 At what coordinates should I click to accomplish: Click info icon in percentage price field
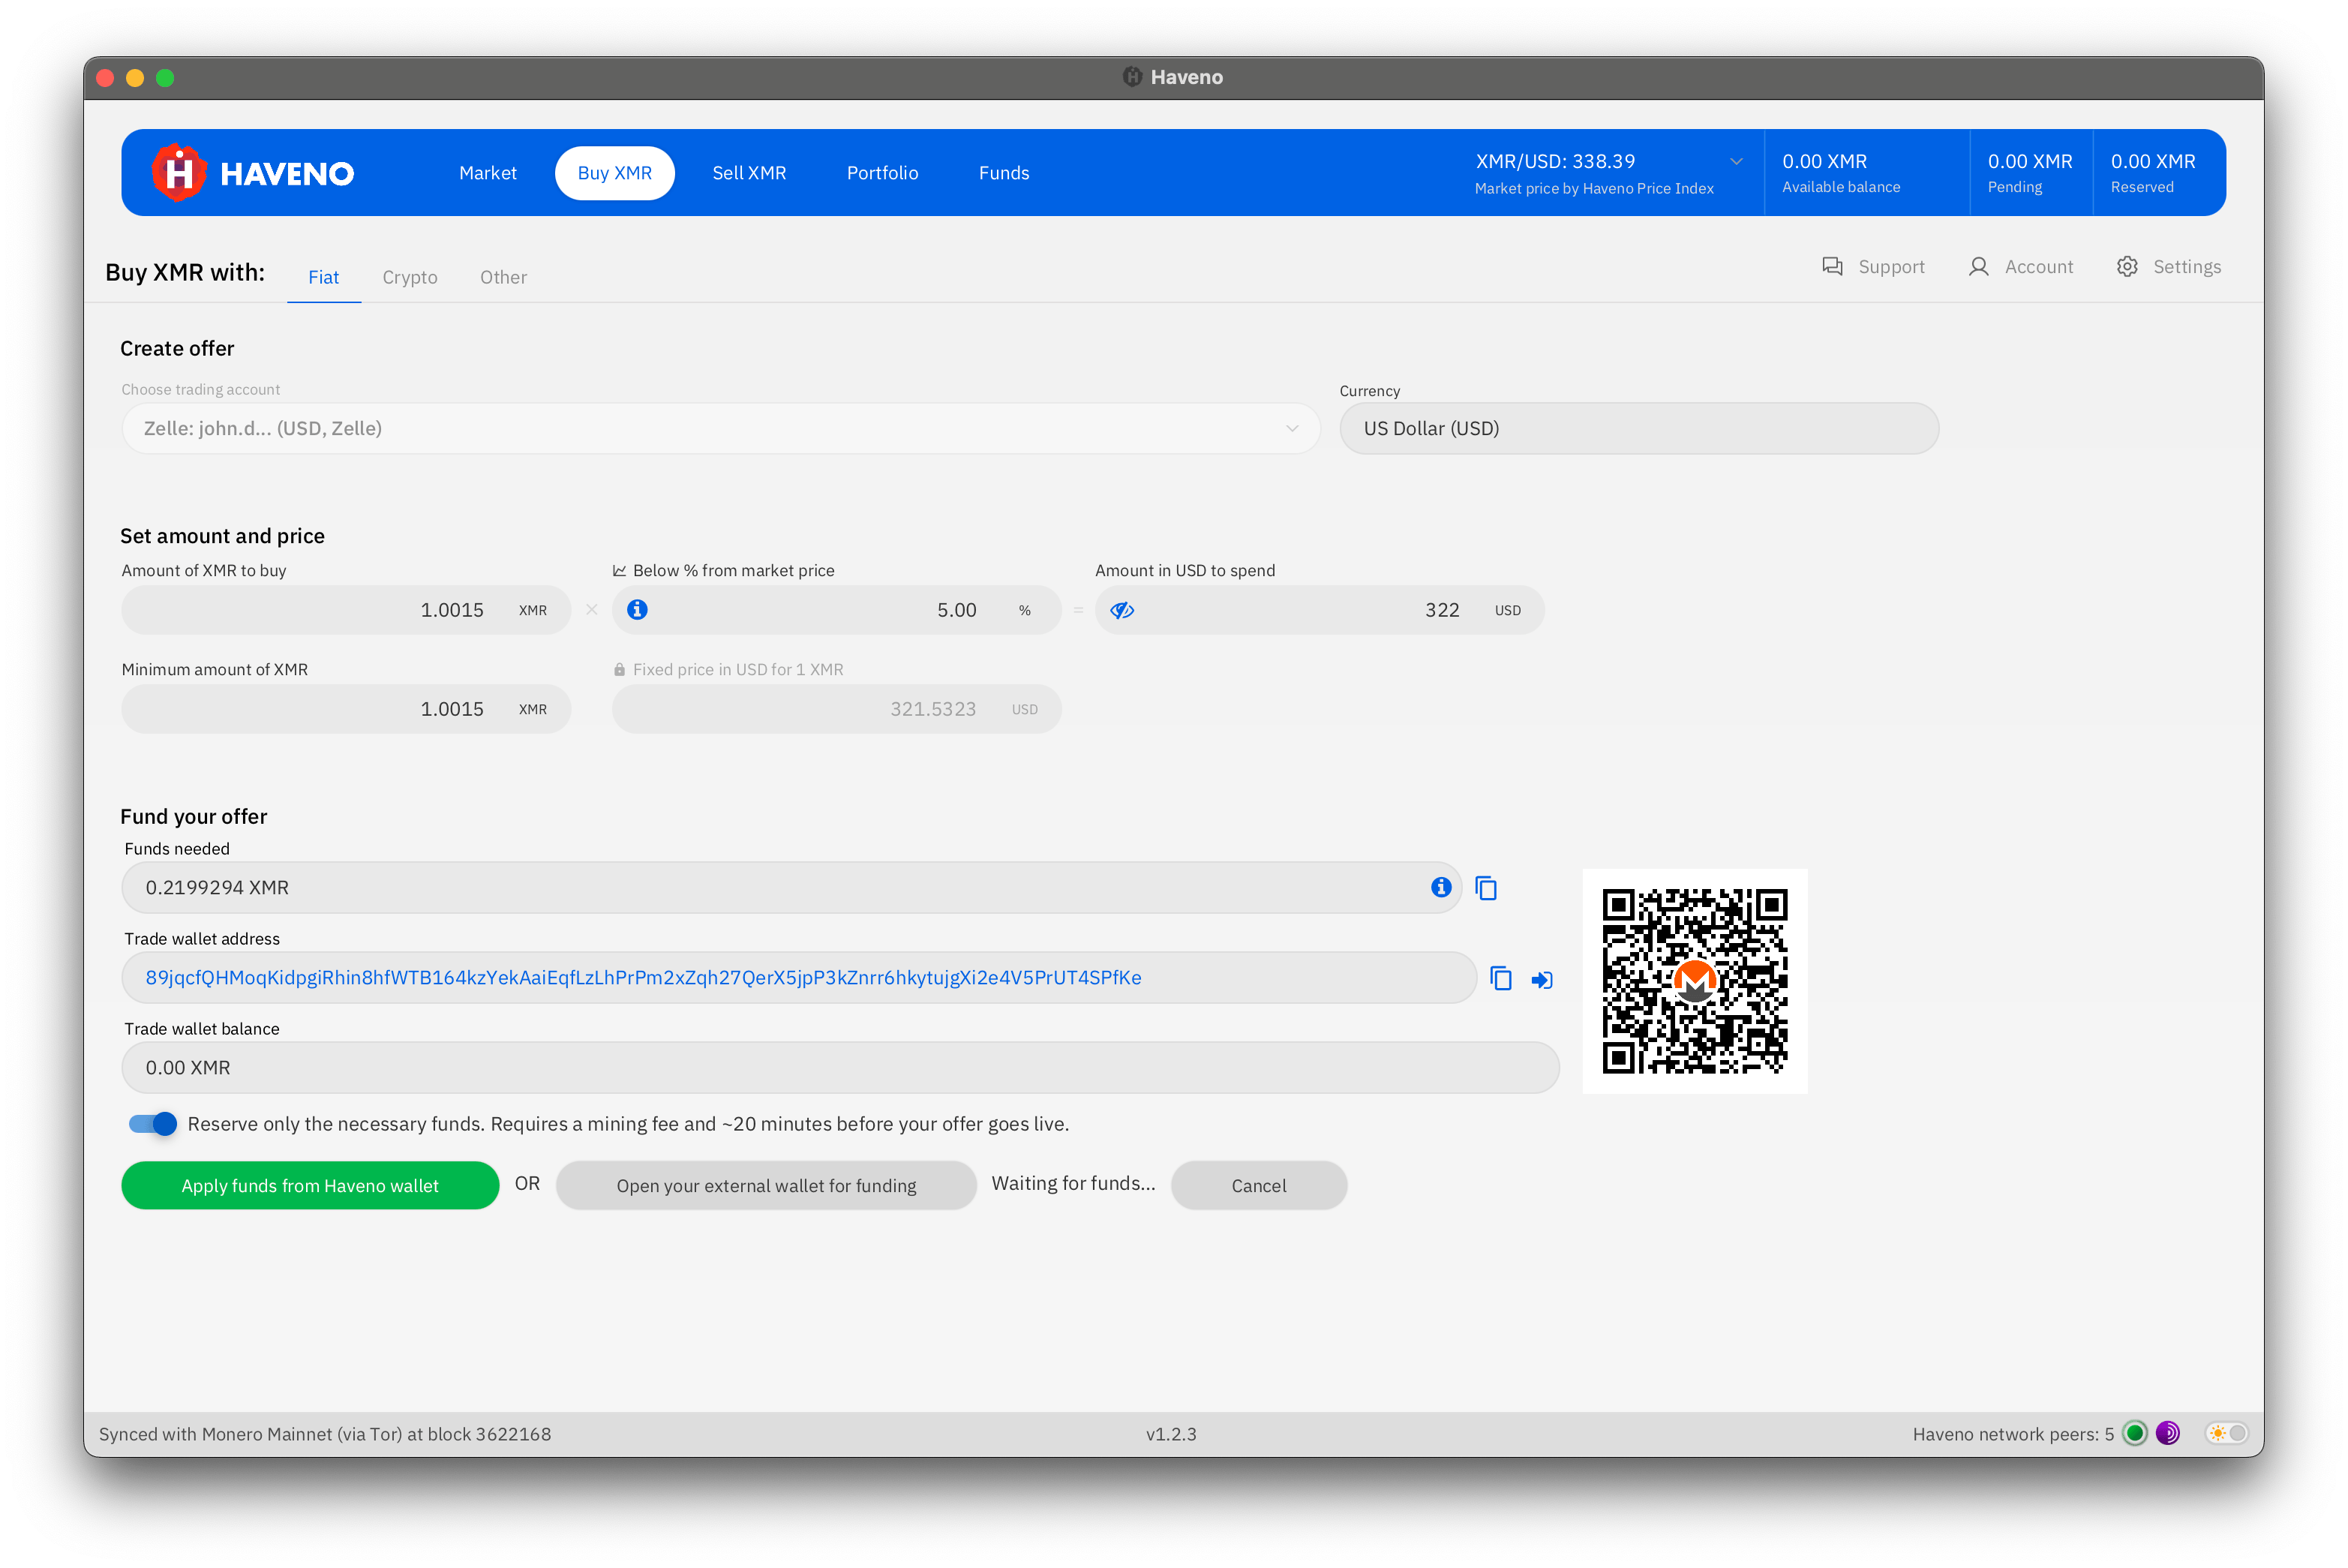637,610
